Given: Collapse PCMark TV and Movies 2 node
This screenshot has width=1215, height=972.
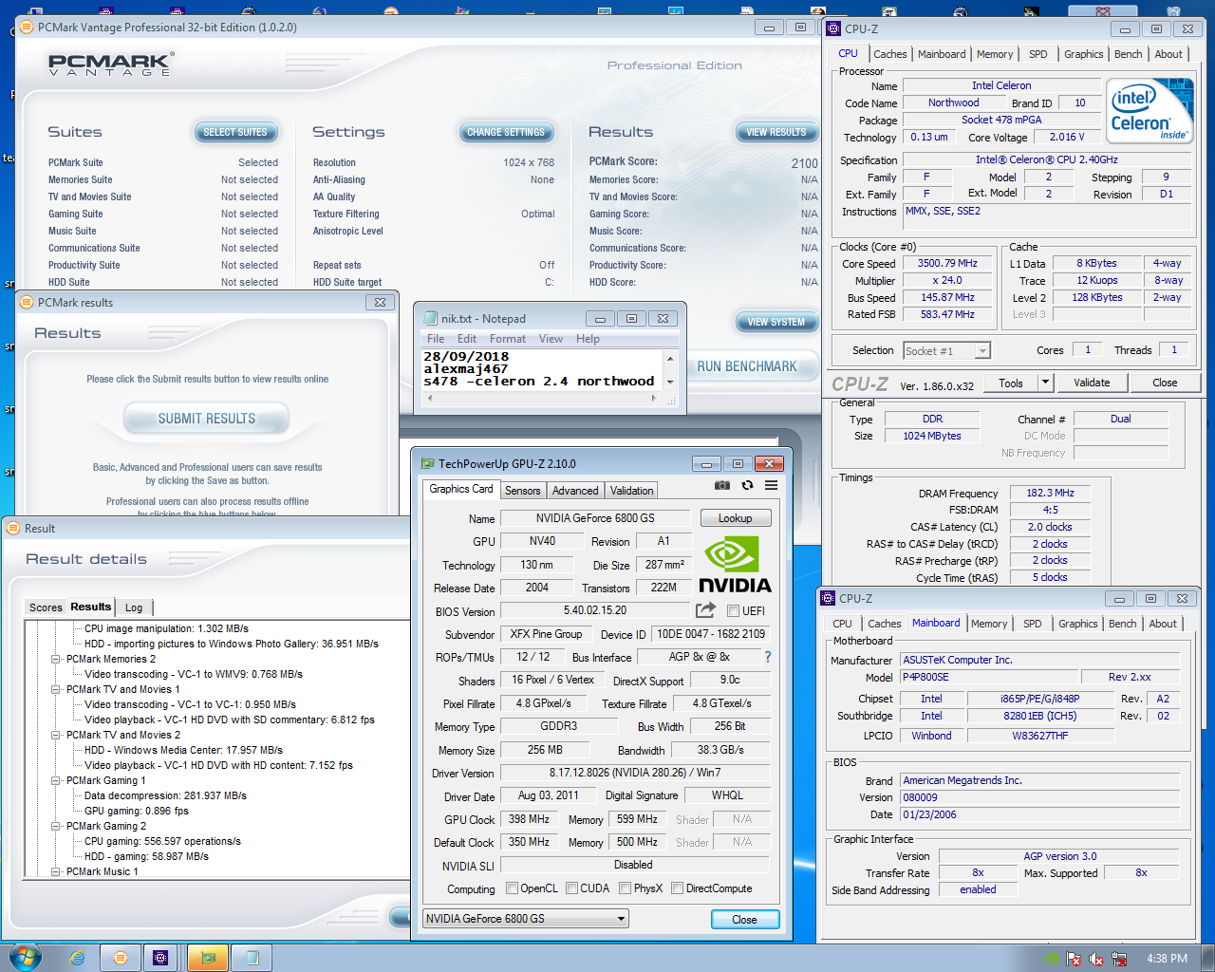Looking at the screenshot, I should pos(56,735).
